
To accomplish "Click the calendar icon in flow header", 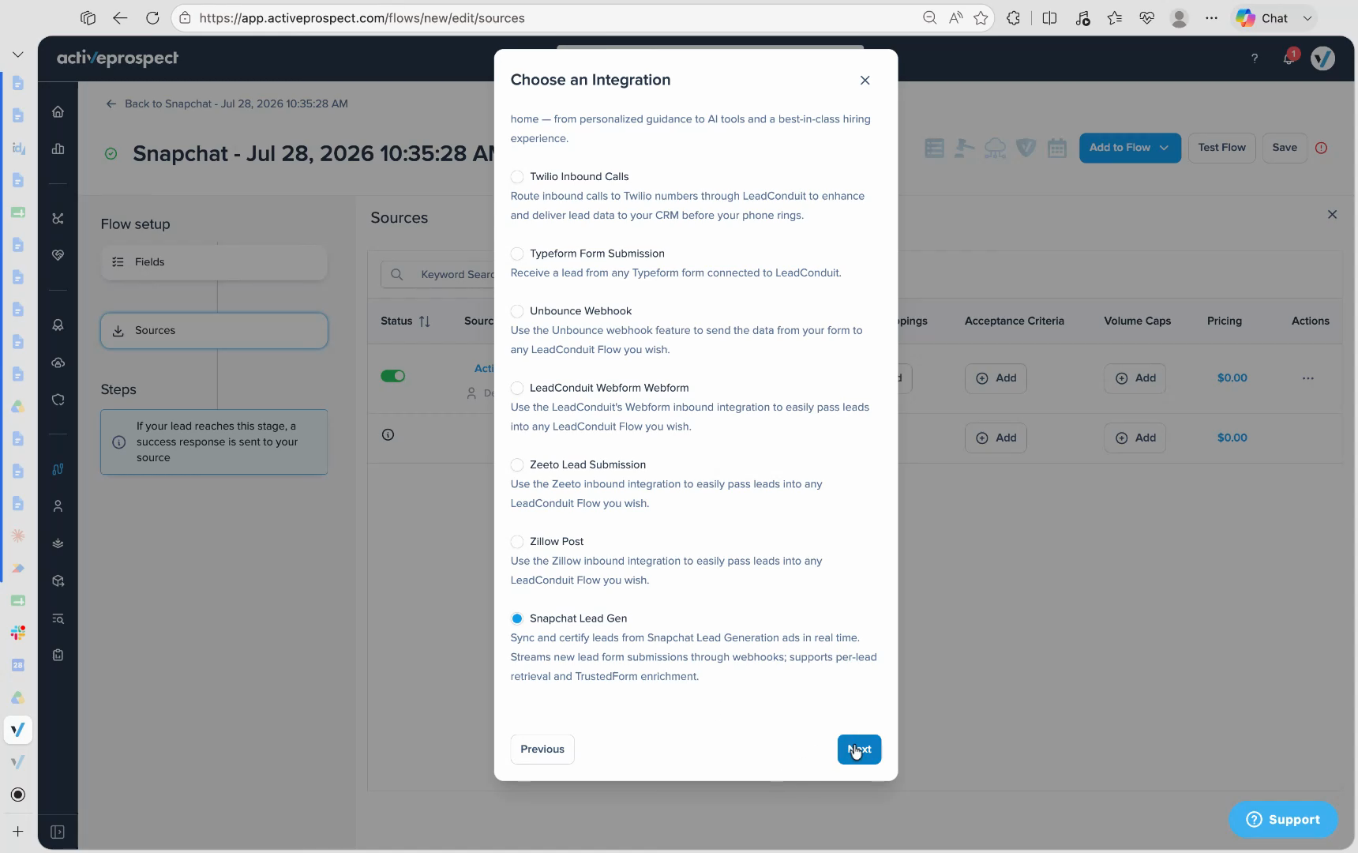I will pyautogui.click(x=1056, y=148).
